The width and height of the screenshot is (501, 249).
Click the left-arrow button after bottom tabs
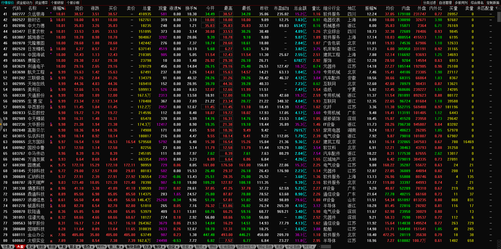point(319,247)
